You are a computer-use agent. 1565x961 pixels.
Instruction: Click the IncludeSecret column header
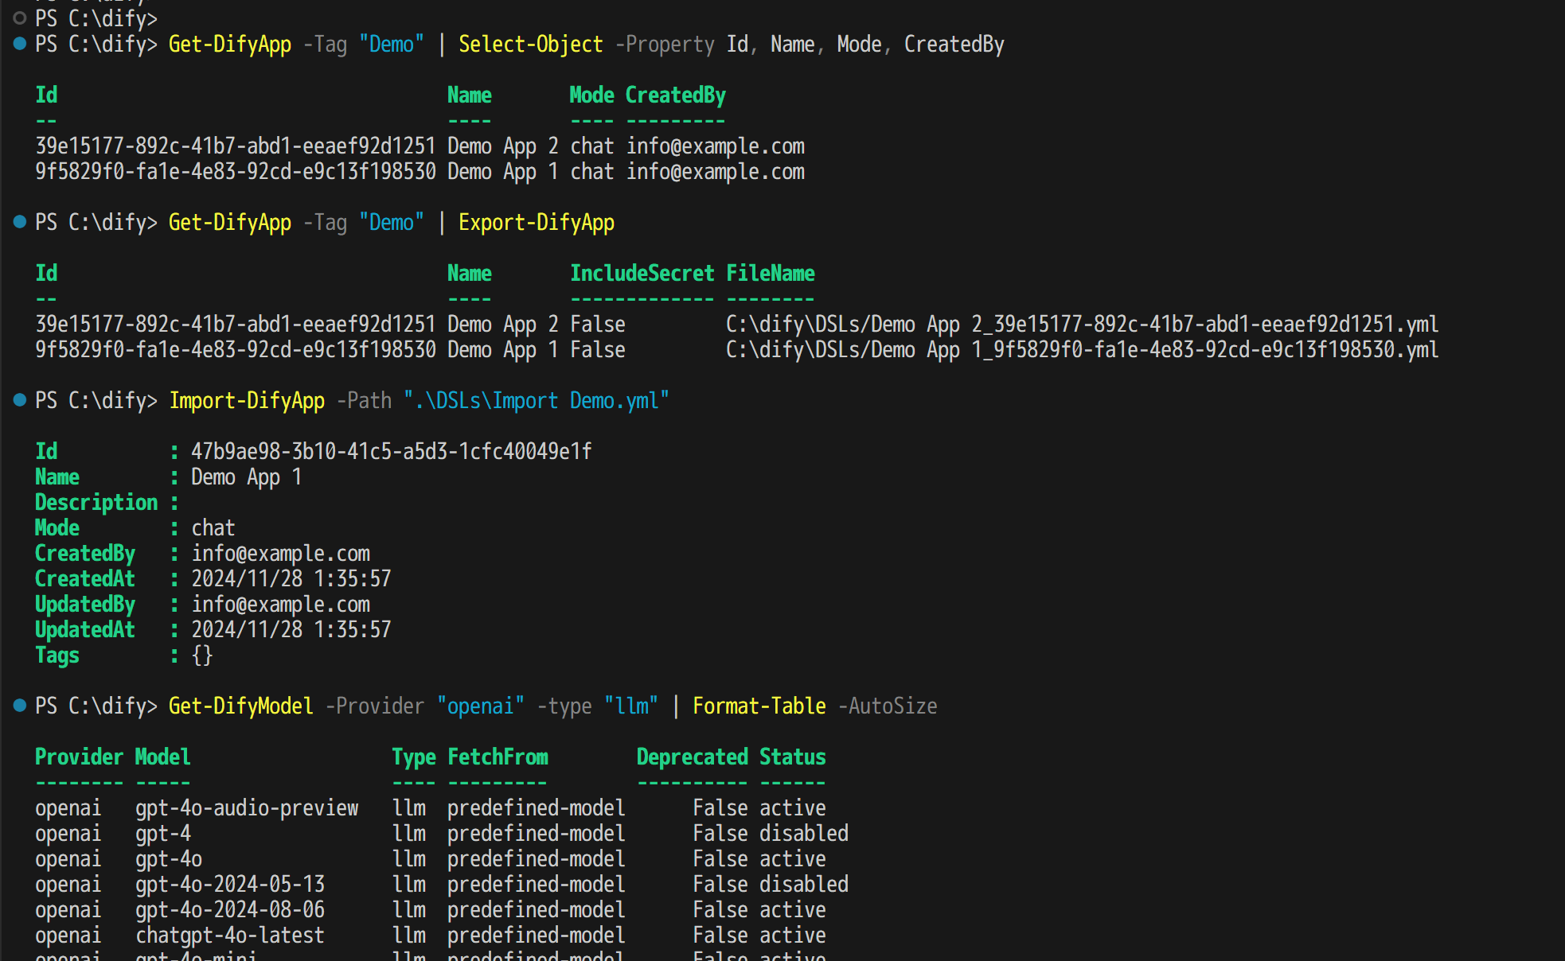[642, 273]
